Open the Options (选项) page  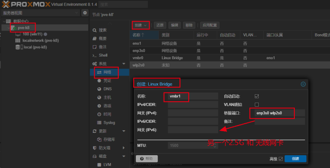[x=107, y=106]
